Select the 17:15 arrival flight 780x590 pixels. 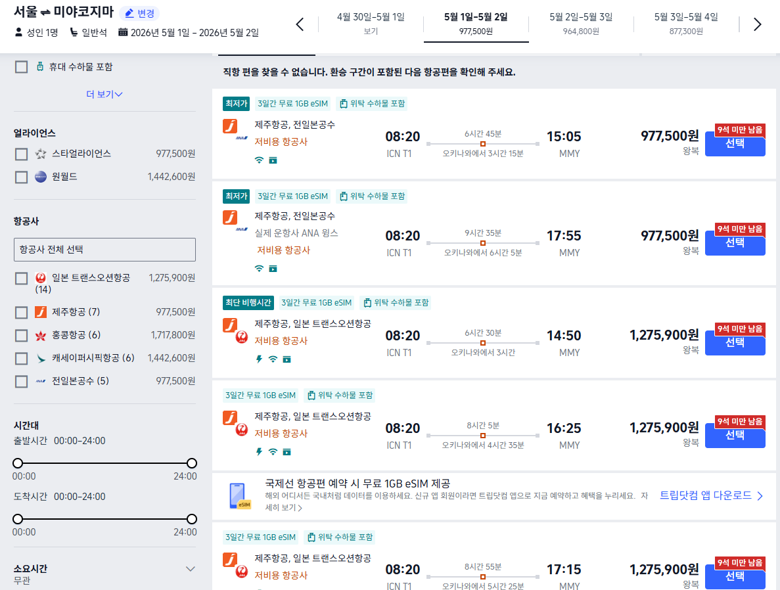pyautogui.click(x=735, y=577)
